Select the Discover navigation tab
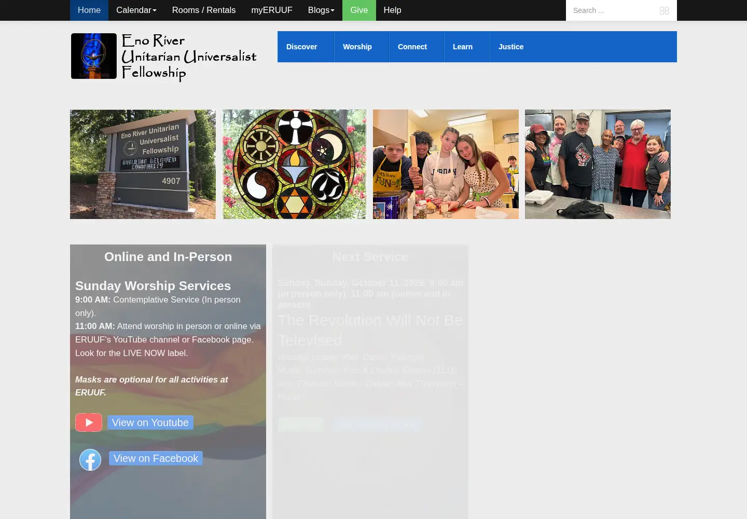The height and width of the screenshot is (519, 747). (306, 47)
